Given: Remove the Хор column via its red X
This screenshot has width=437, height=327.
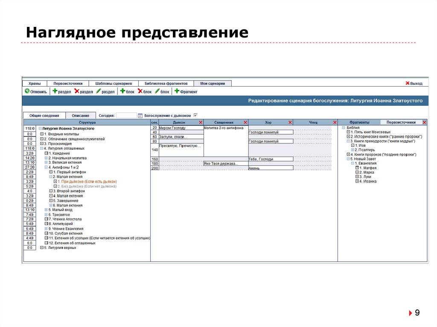Looking at the screenshot, I should 290,122.
